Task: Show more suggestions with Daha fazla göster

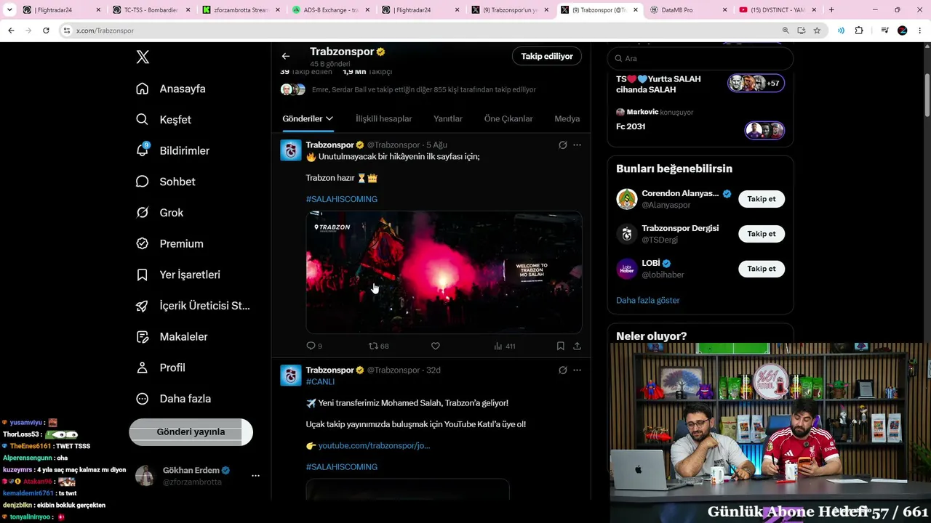Action: [648, 300]
